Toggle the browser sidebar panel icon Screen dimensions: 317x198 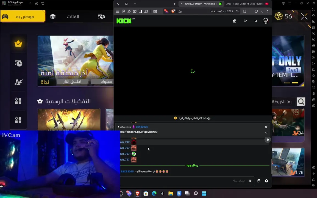pos(140,11)
